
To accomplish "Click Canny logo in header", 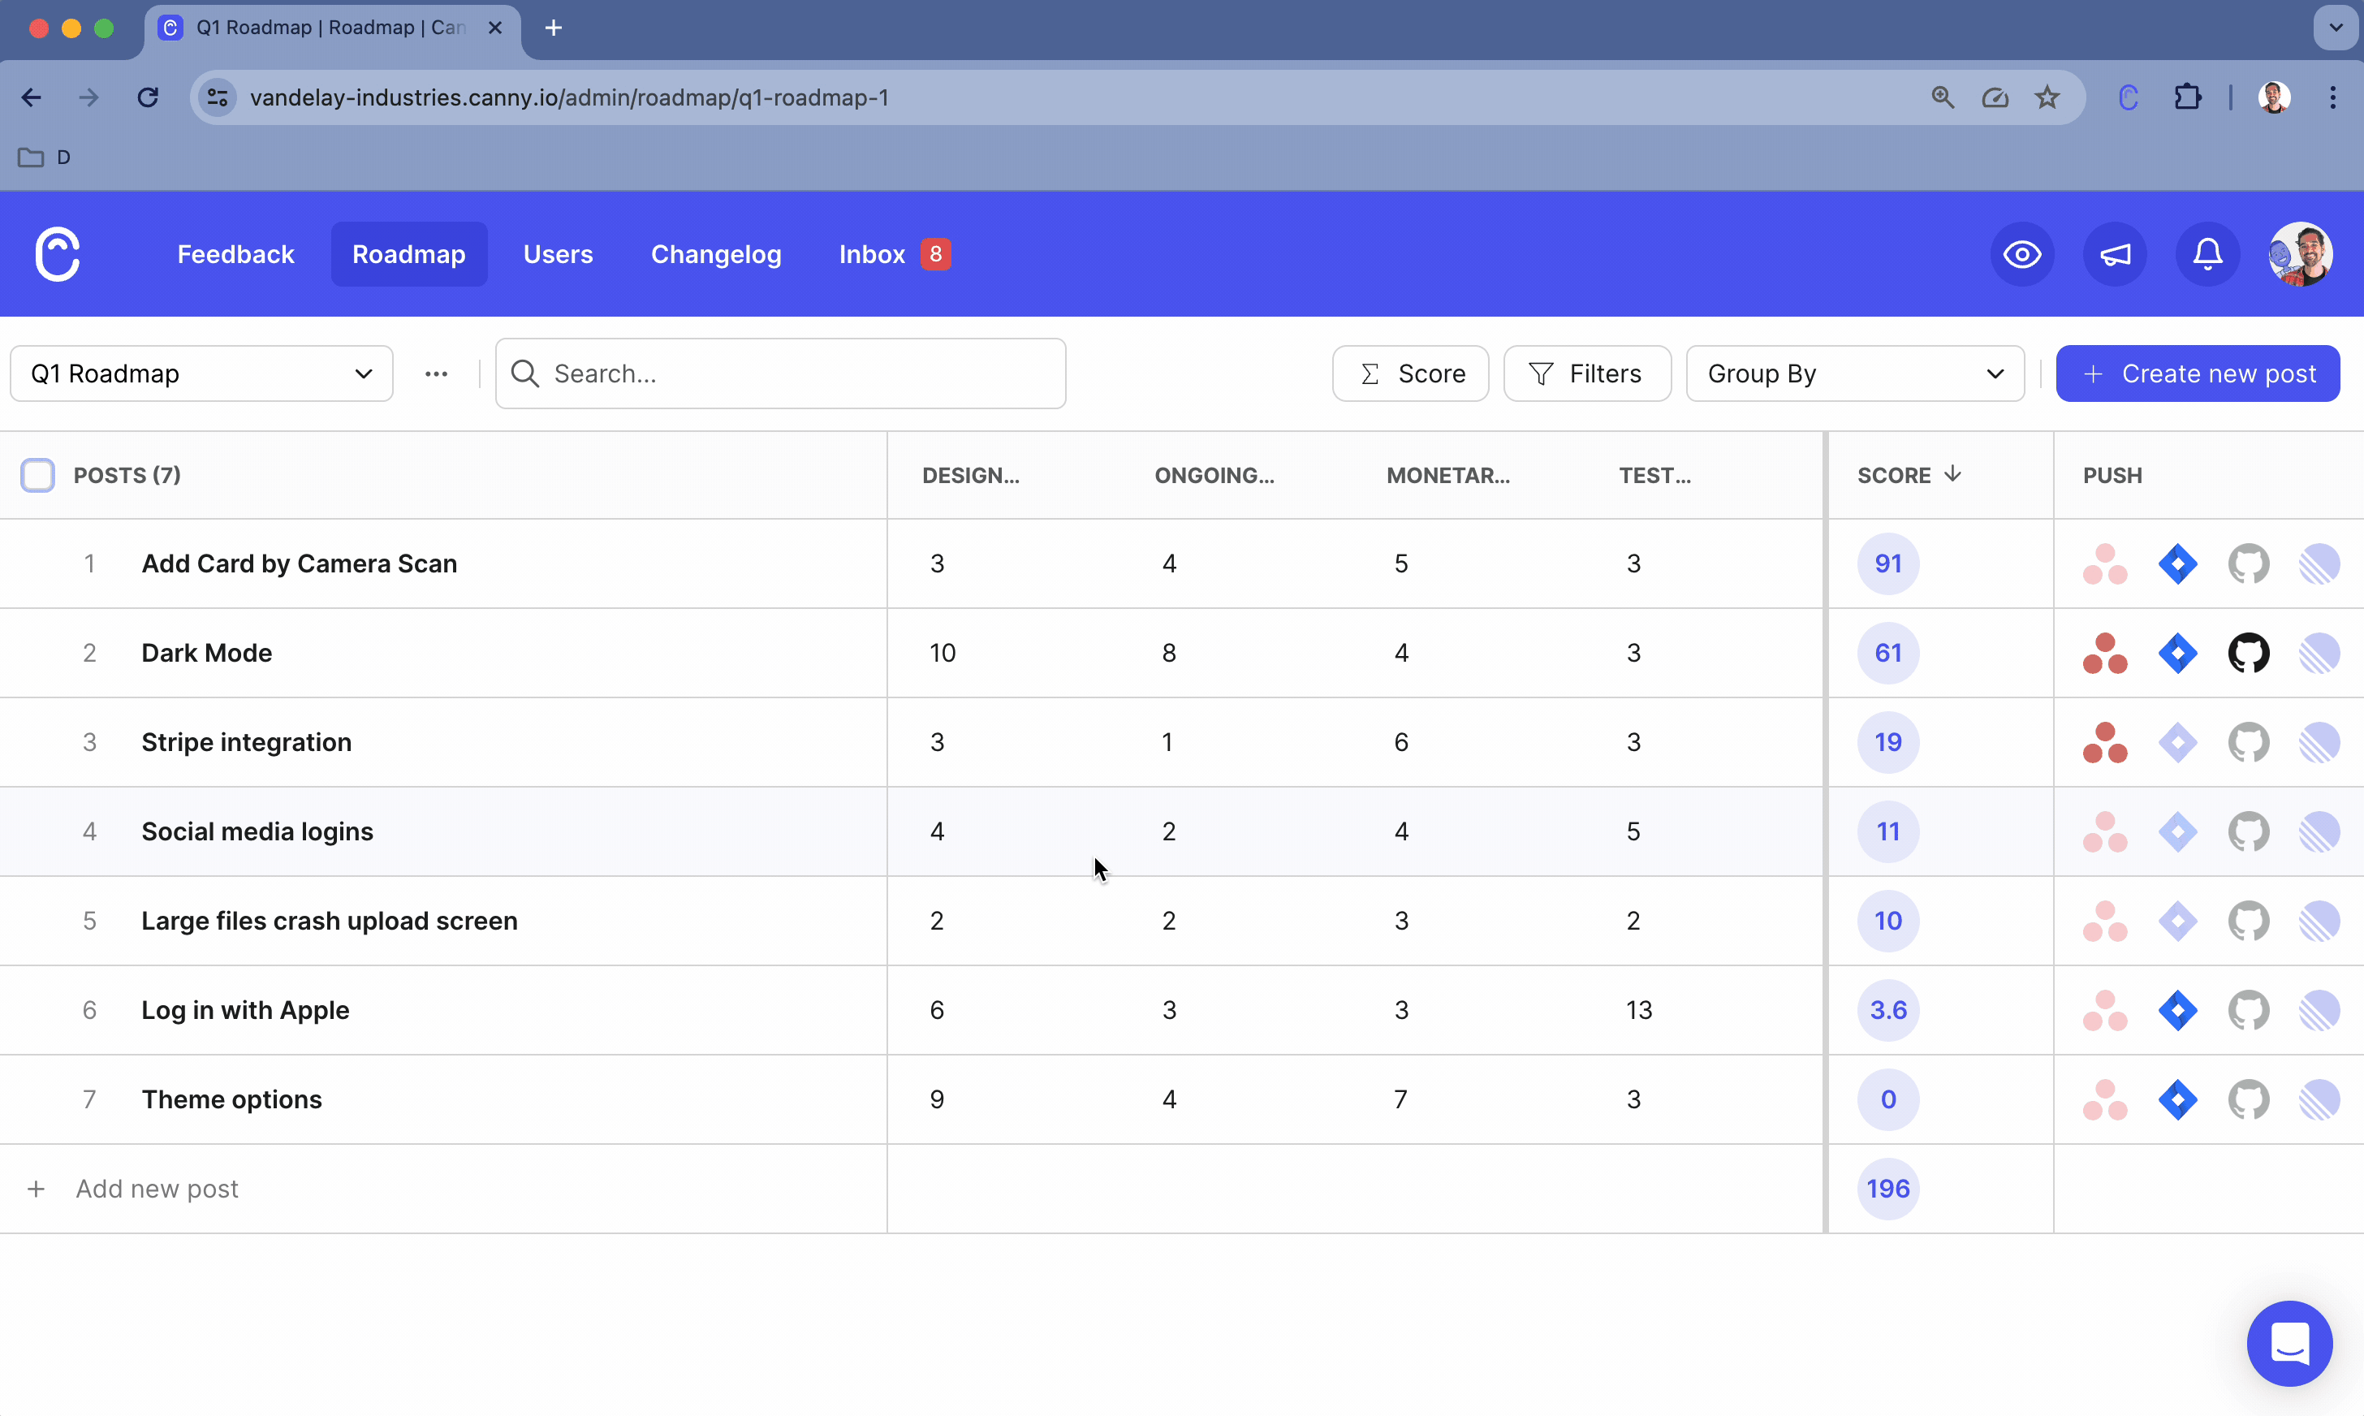I will (x=58, y=255).
